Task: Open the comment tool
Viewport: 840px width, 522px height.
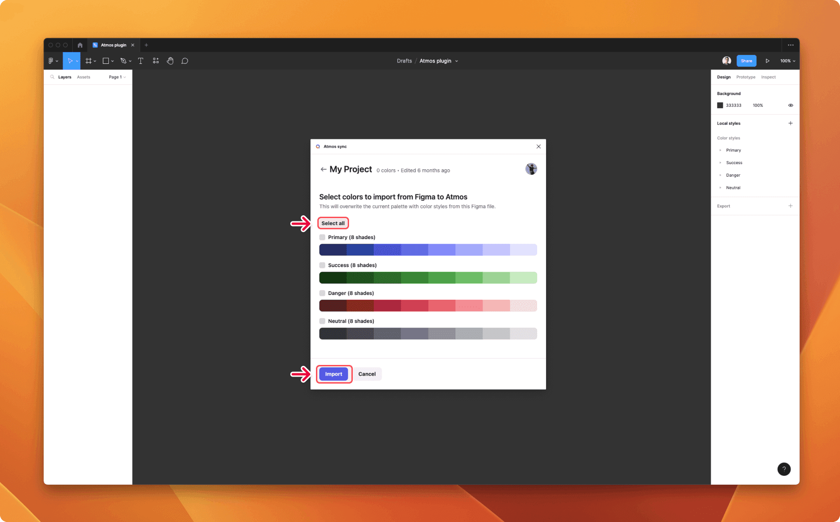Action: click(185, 61)
